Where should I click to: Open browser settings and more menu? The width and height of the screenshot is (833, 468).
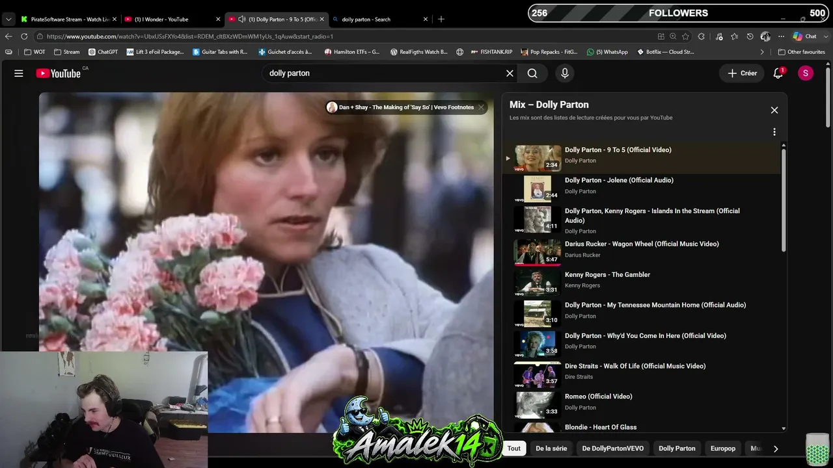coord(781,36)
